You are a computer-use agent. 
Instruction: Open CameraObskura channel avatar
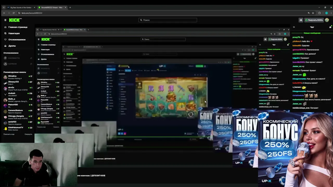[5, 111]
